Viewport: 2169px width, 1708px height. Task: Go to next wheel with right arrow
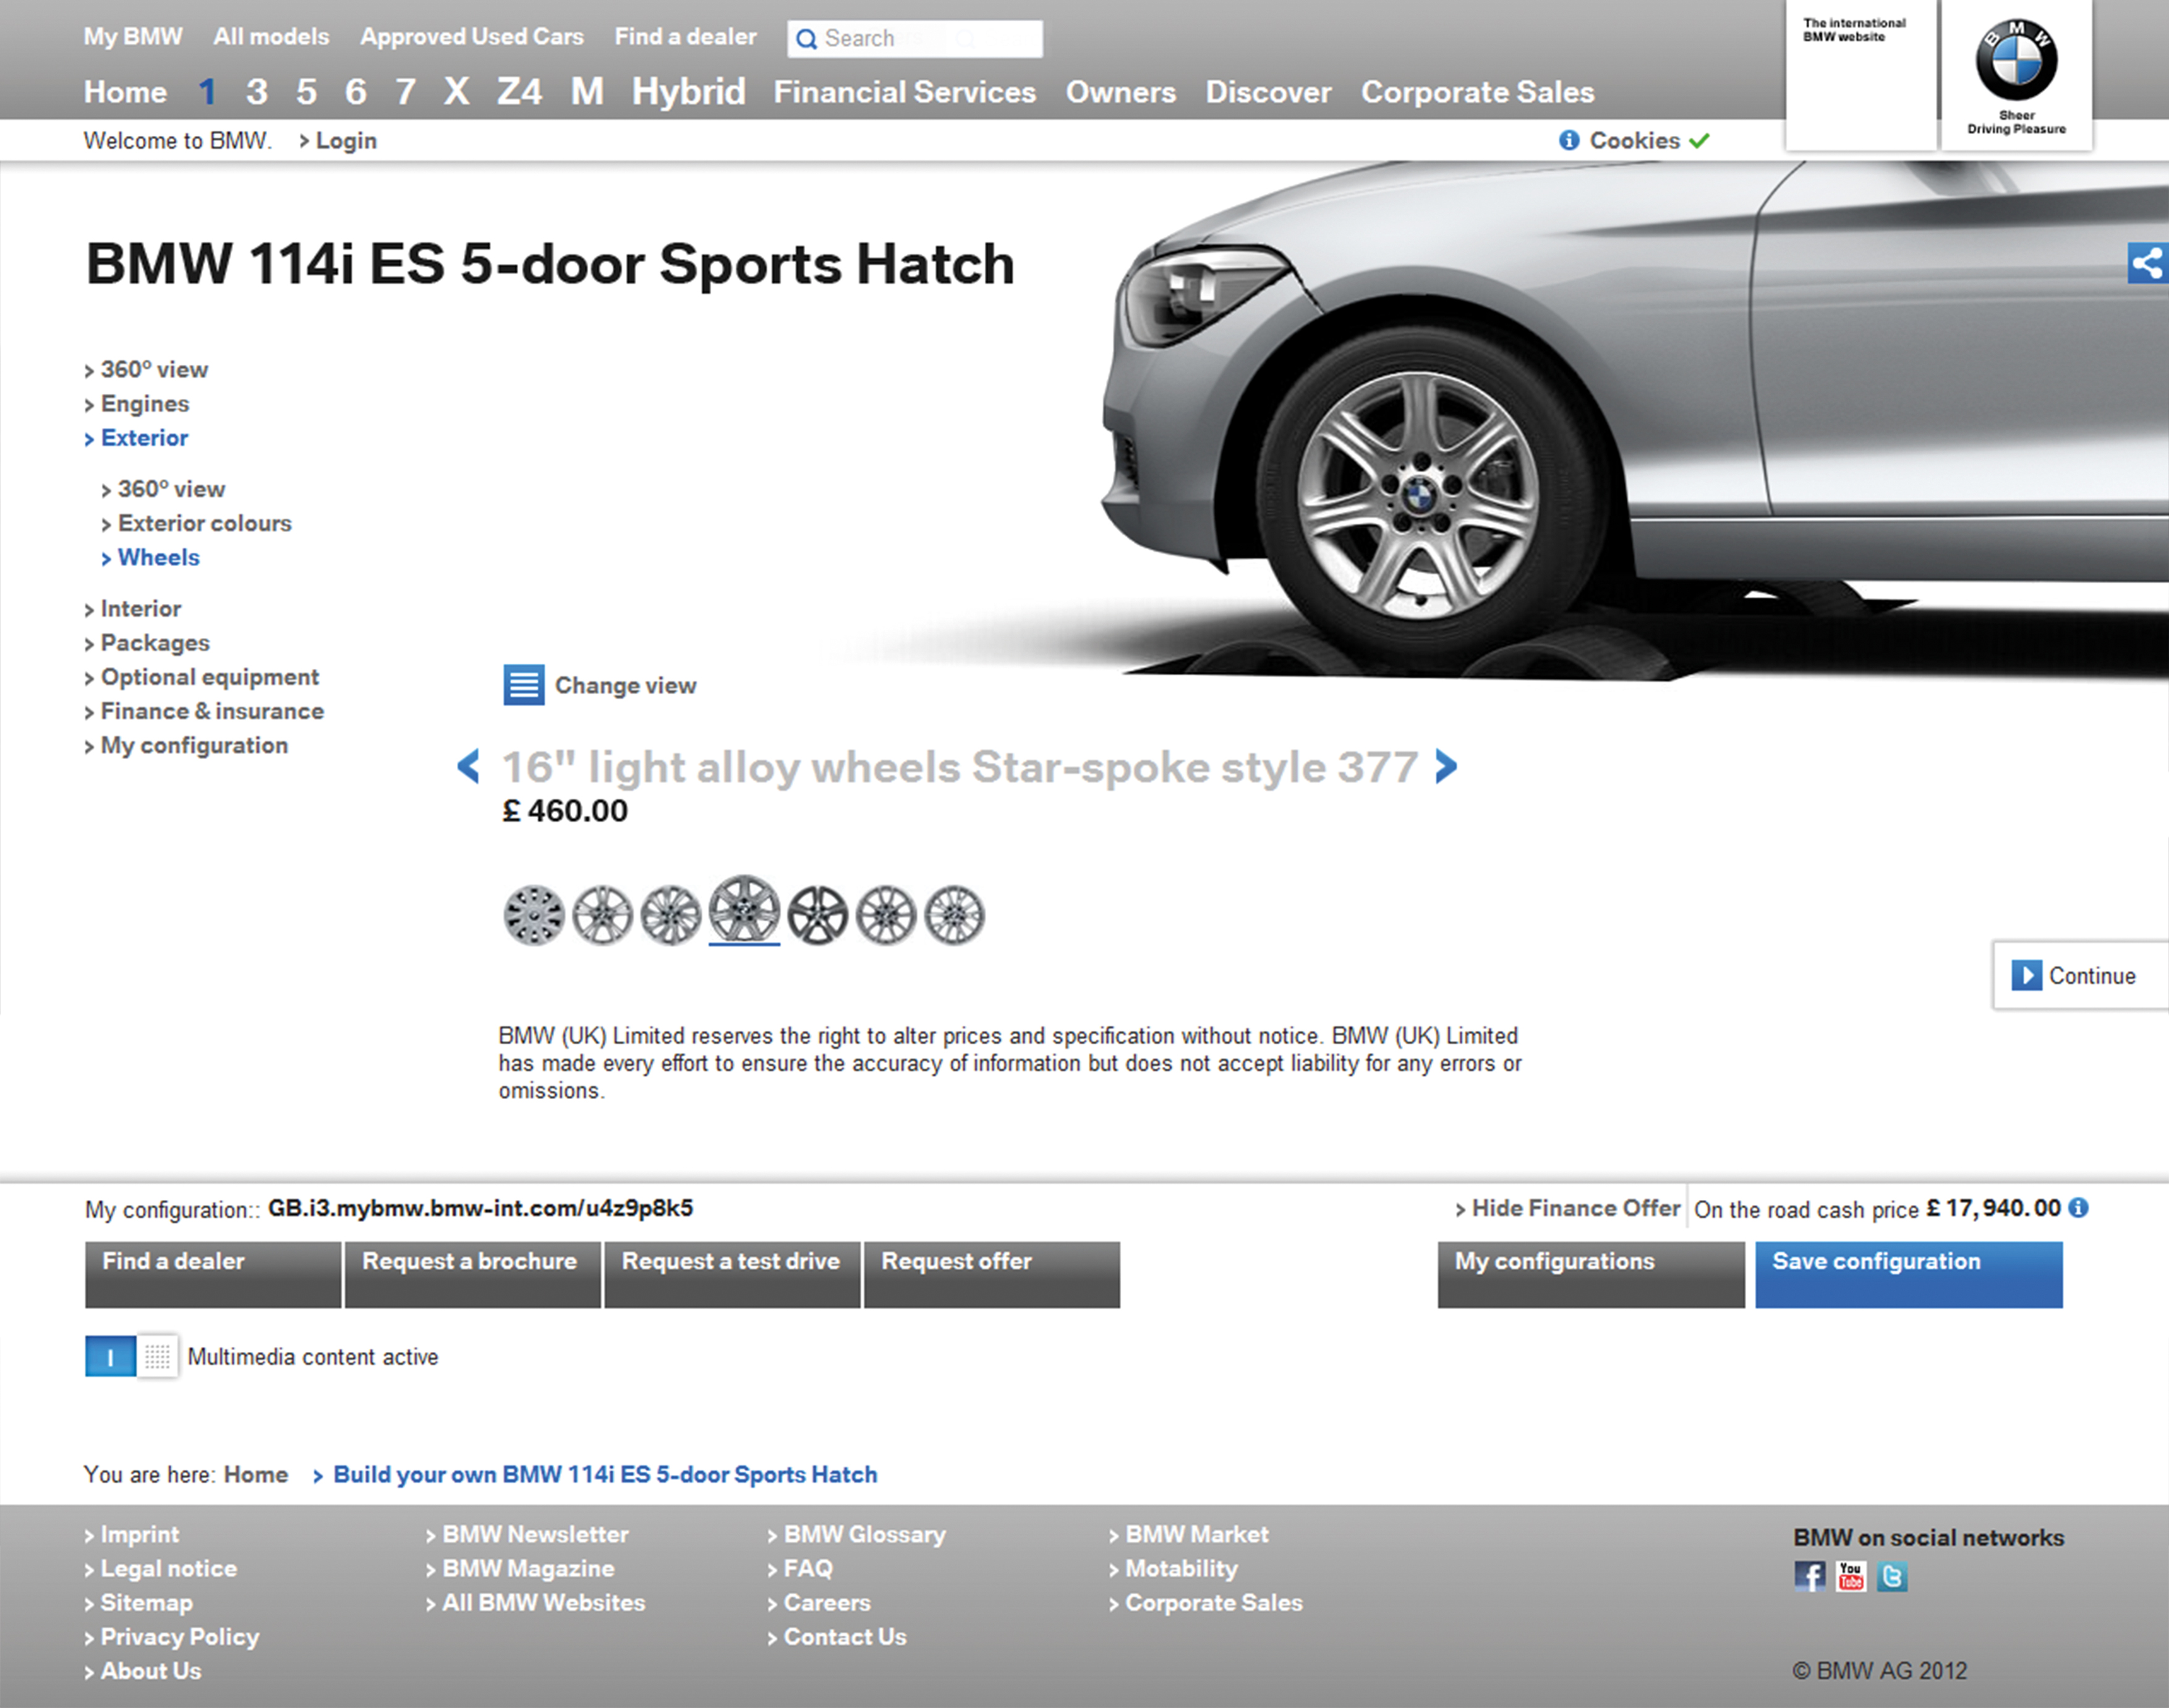(1445, 766)
